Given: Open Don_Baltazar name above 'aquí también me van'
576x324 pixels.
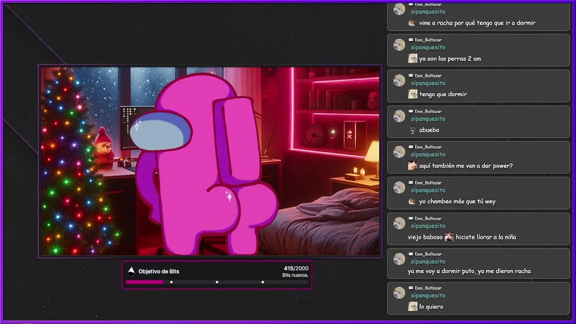Looking at the screenshot, I should [428, 147].
